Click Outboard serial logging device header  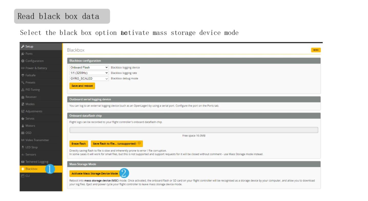coord(194,99)
